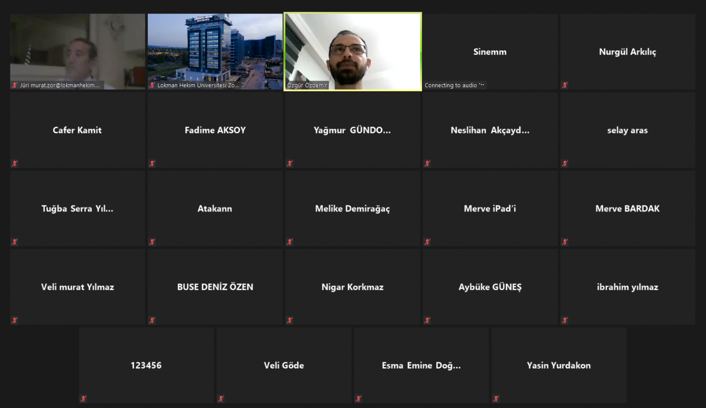The image size is (706, 408).
Task: Click the 'Jüri murat.zor@lokmanhekim' name label
Action: pos(60,85)
